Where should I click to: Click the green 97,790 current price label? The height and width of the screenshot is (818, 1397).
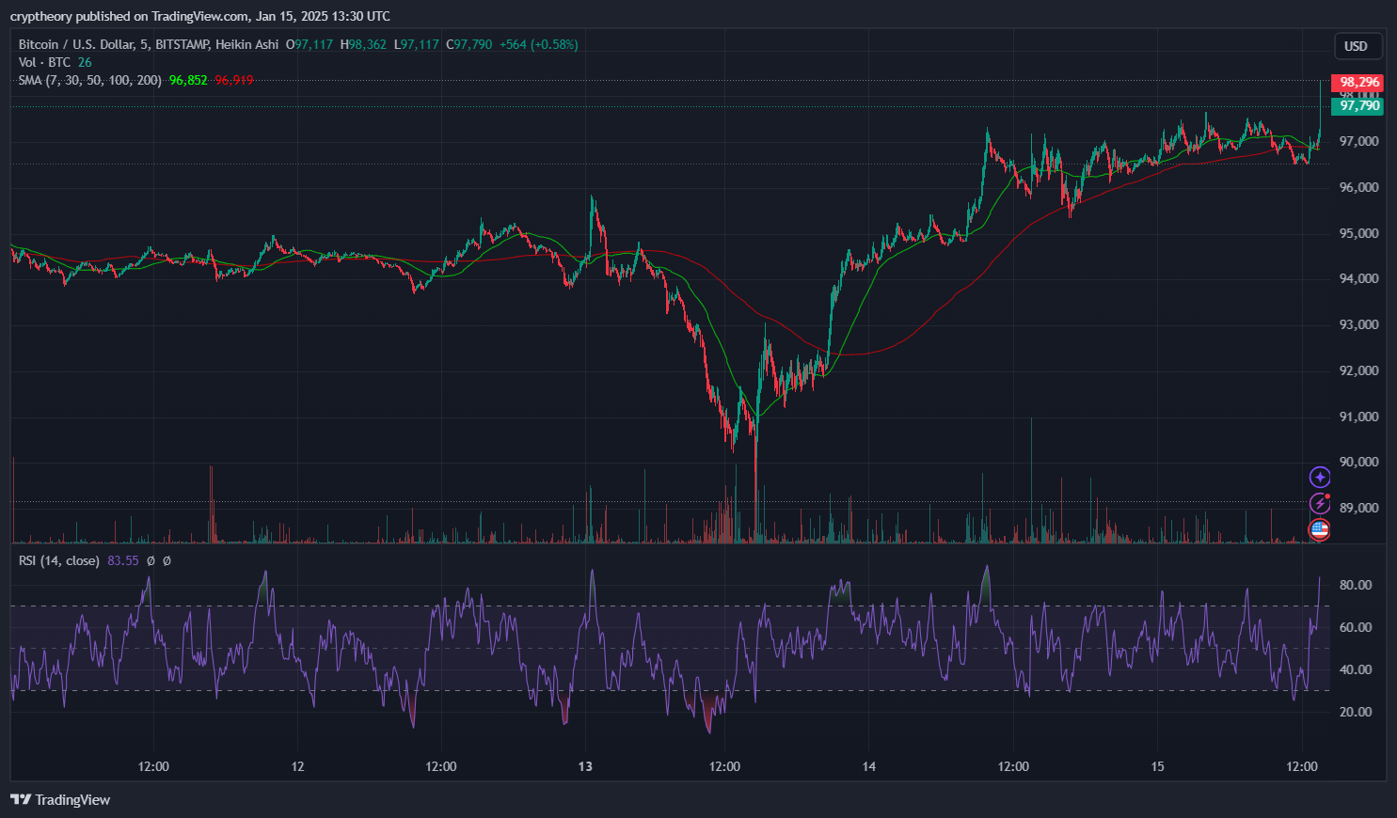1357,105
